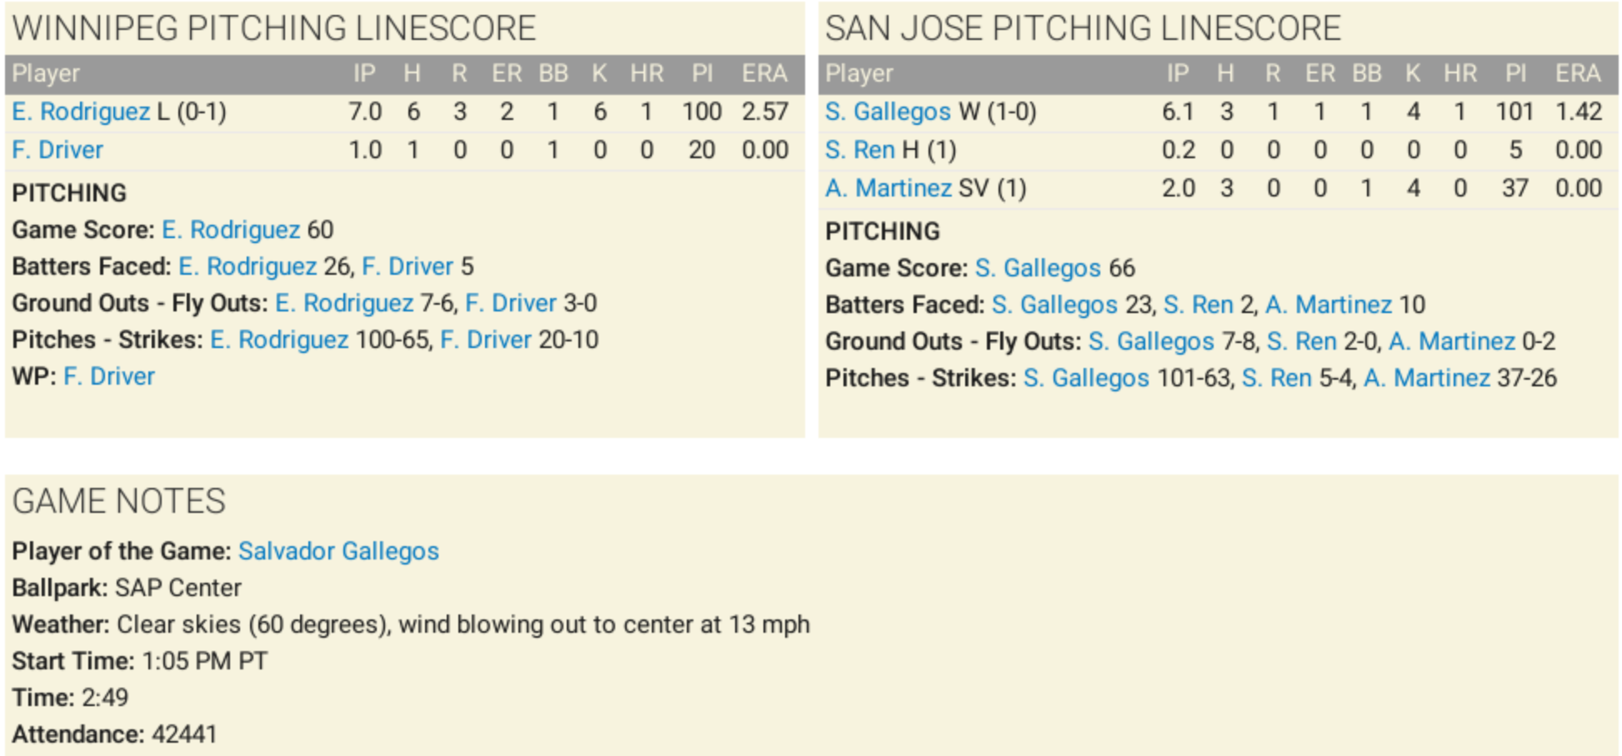Open Salvador Gallegos Player of the Game link
Viewport: 1622px width, 756px height.
338,551
